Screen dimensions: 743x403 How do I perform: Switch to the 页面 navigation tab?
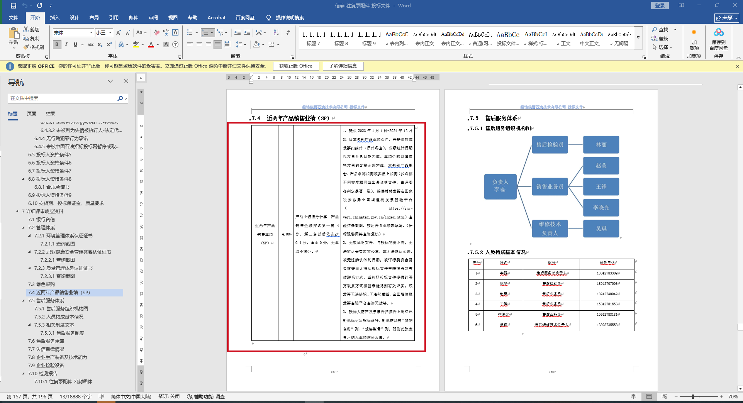coord(32,114)
